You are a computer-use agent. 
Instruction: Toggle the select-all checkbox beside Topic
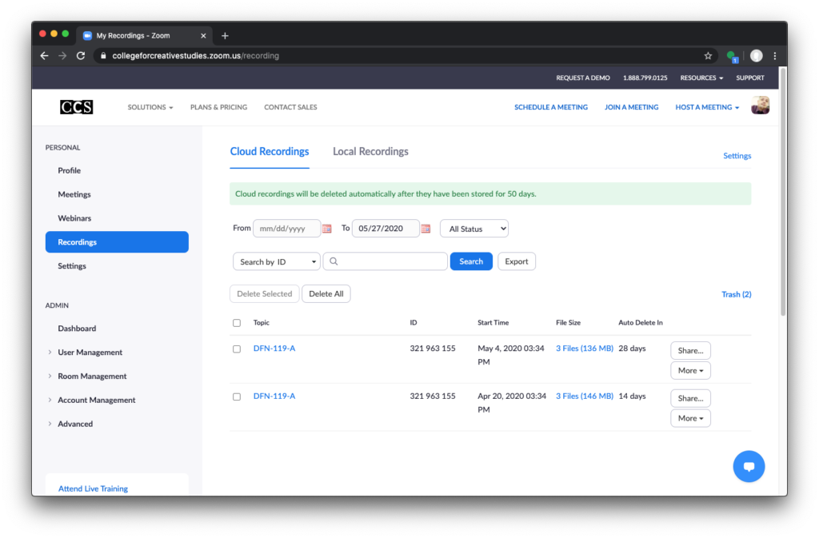pos(237,323)
